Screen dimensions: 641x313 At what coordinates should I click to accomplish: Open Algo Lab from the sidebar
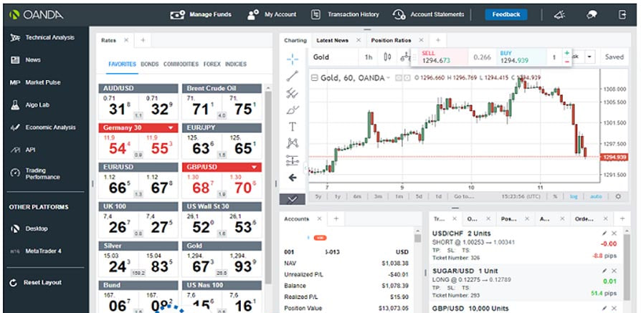30,105
